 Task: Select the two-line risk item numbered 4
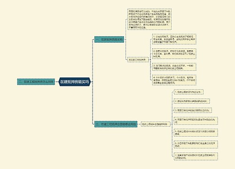point(196,121)
